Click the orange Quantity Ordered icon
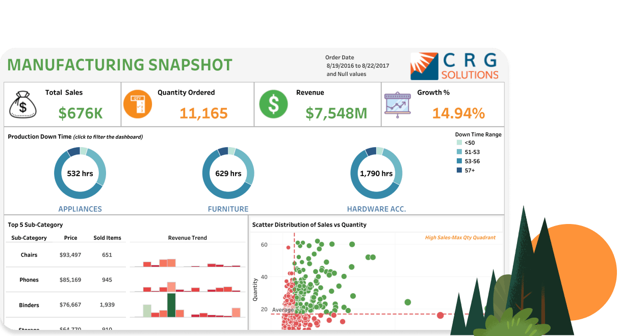 (137, 104)
